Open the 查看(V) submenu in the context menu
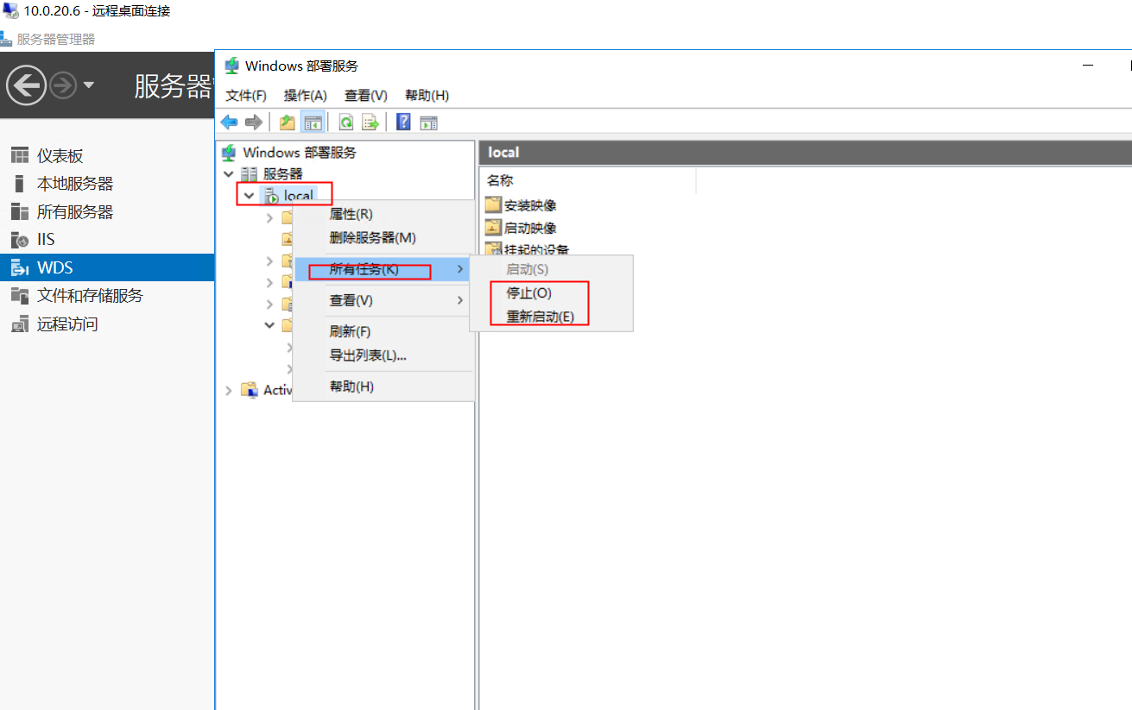 [383, 300]
